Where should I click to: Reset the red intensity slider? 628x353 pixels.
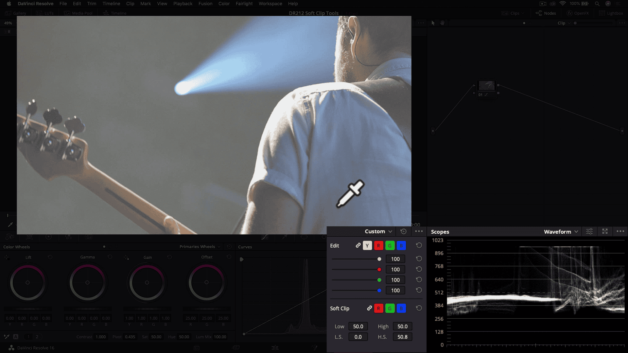[419, 269]
